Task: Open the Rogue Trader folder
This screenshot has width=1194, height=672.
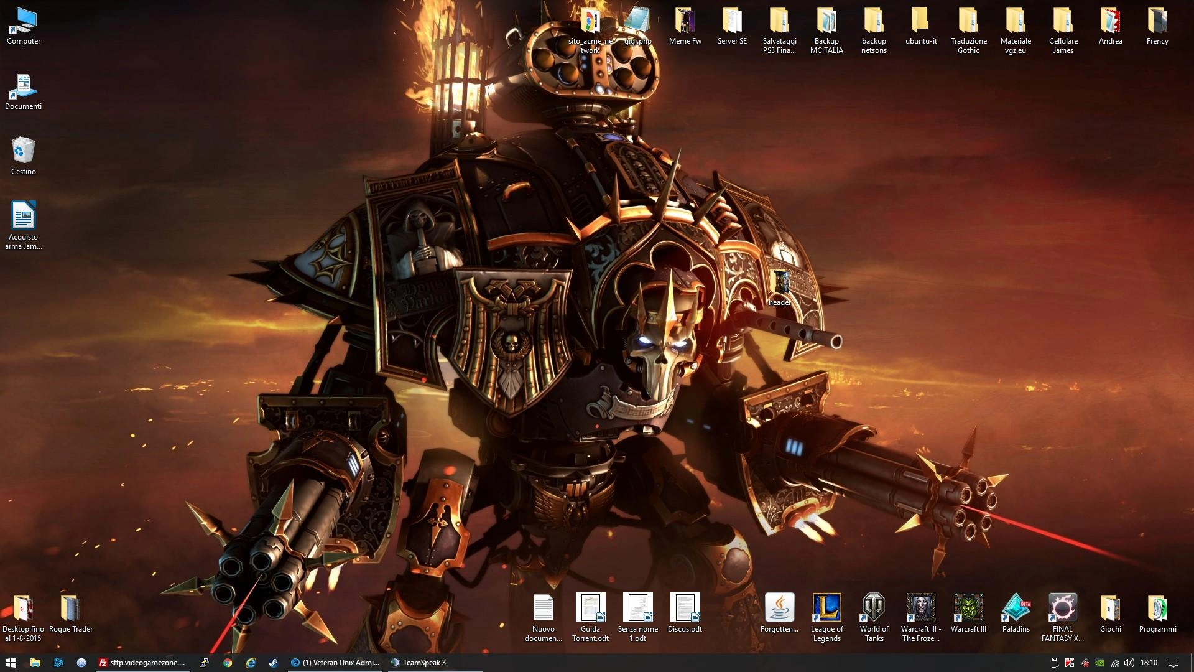Action: (x=70, y=614)
